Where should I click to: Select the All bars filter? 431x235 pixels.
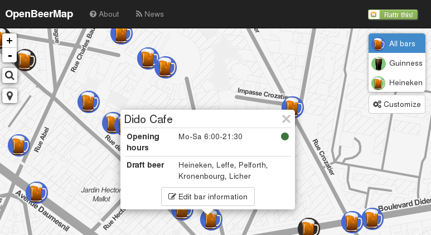(397, 43)
